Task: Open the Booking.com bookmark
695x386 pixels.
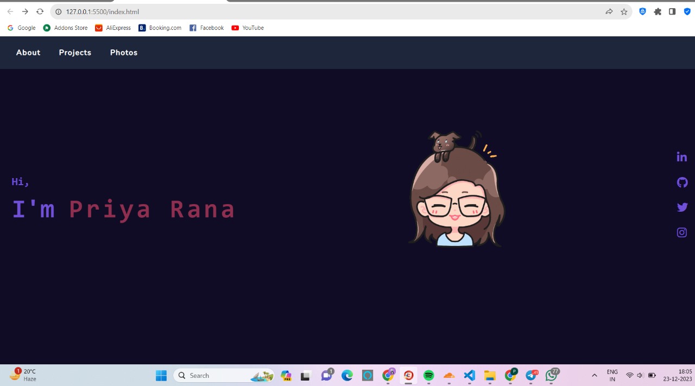Action: tap(160, 28)
